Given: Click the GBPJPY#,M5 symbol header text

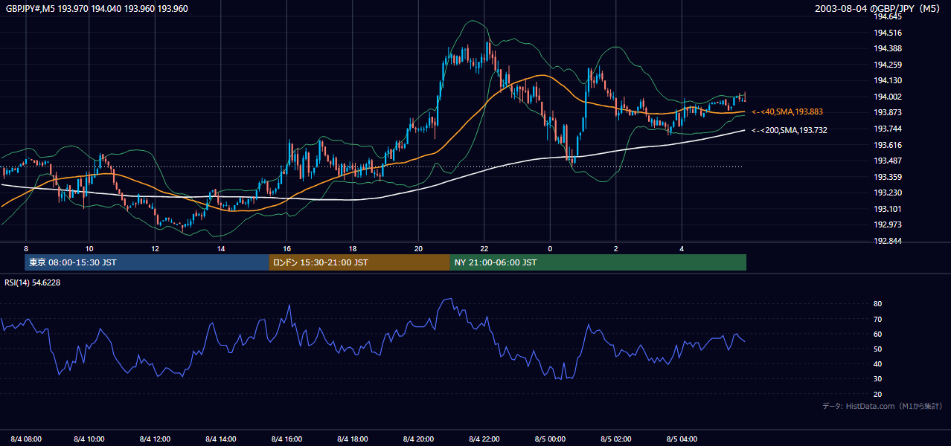Looking at the screenshot, I should point(97,9).
